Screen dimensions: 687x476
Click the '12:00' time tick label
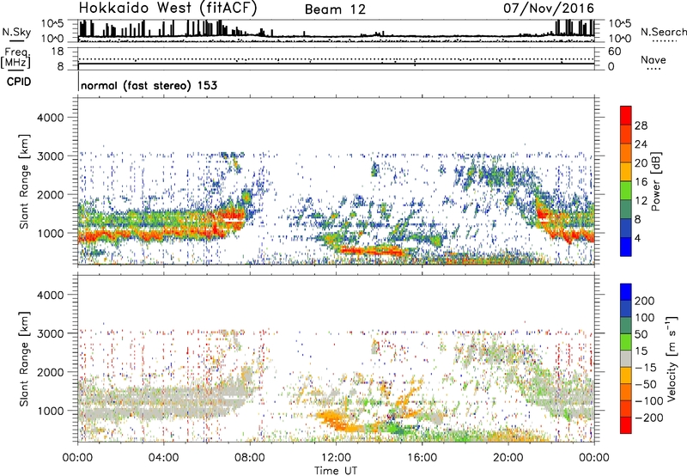point(336,458)
